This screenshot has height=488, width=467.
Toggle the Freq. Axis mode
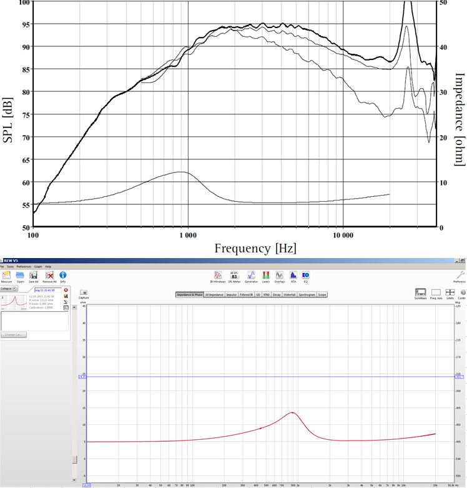[436, 292]
